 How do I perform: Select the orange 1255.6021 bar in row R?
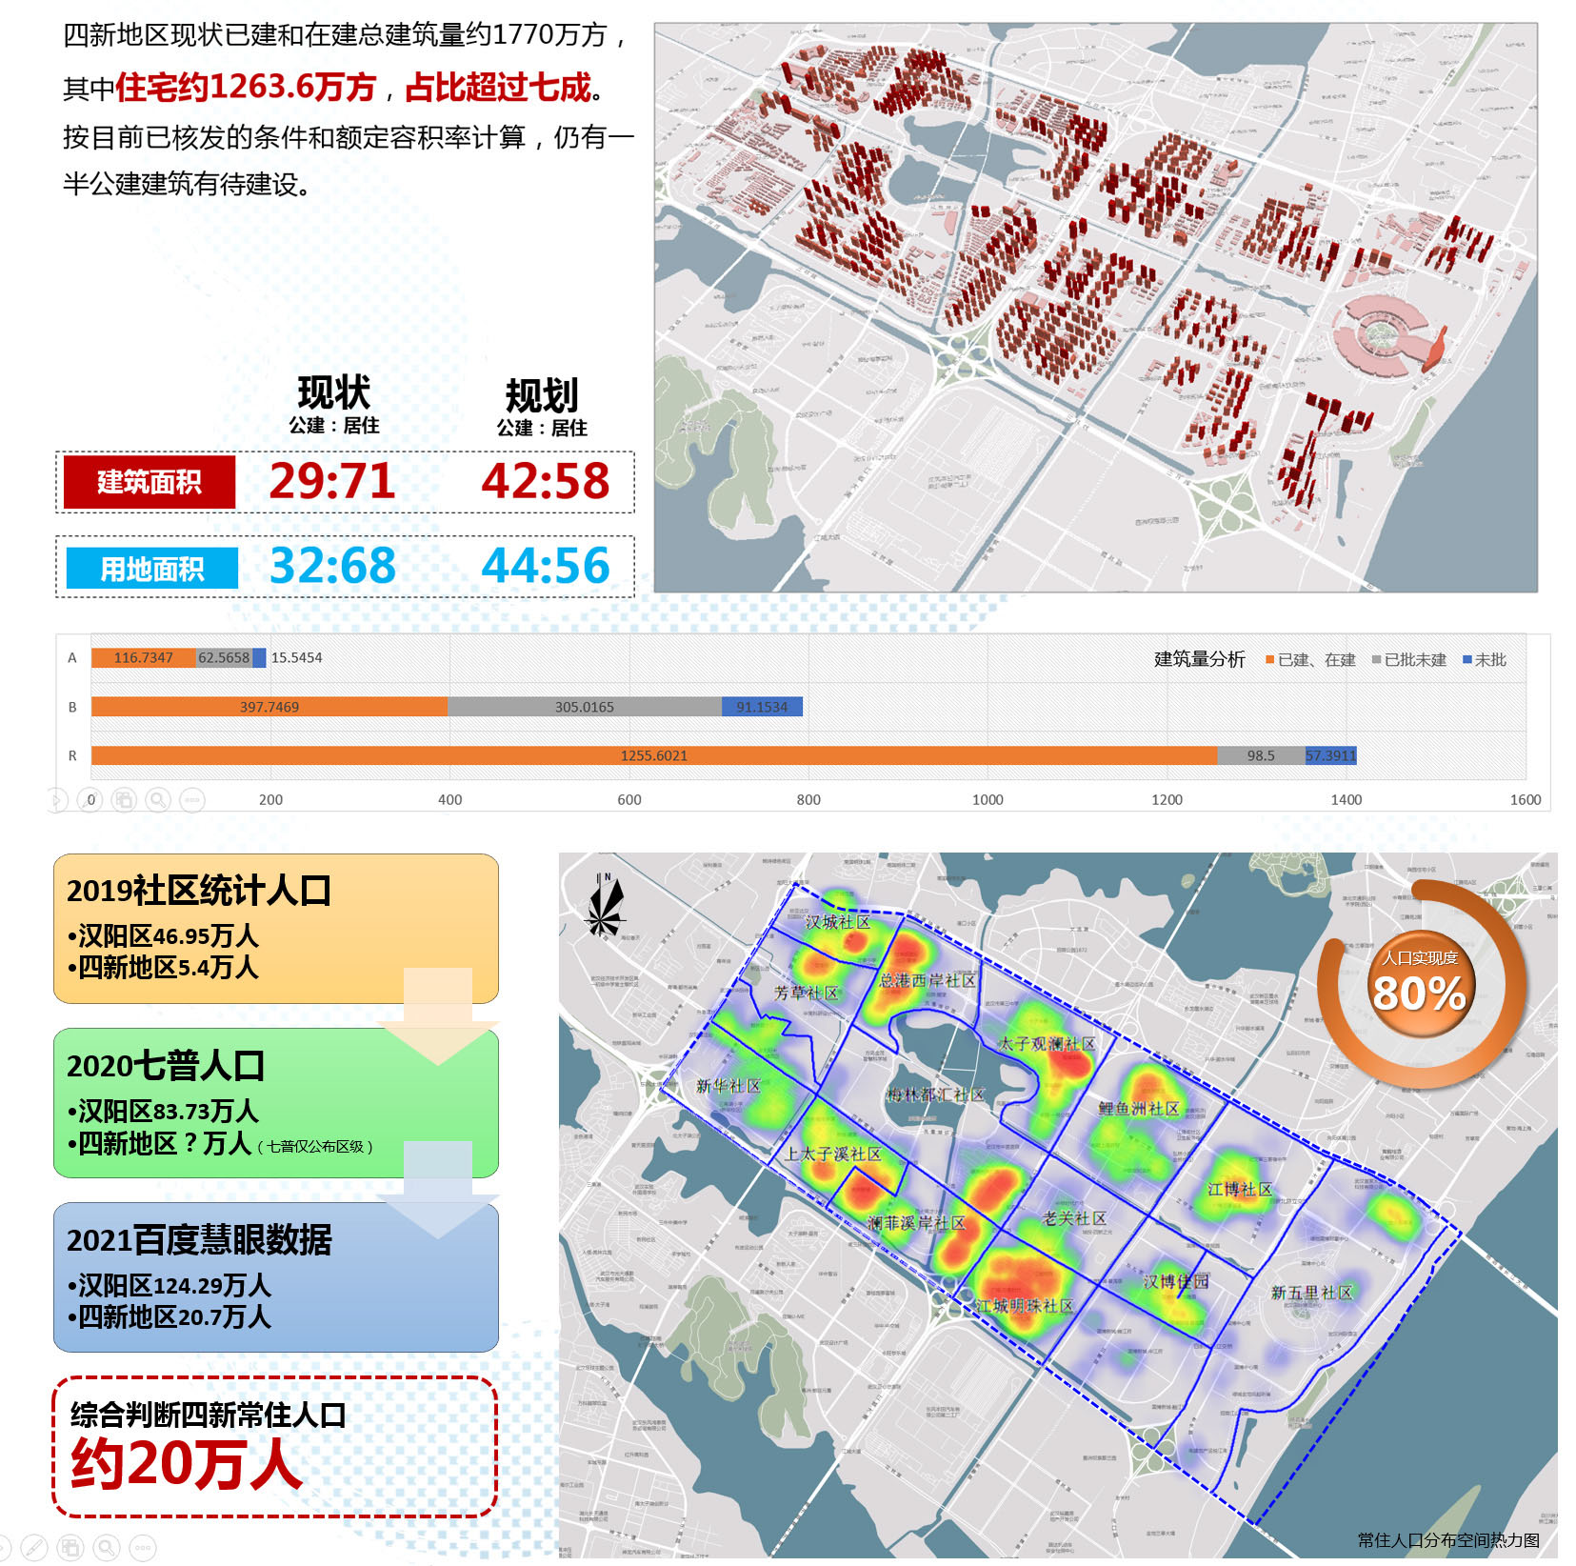click(653, 755)
